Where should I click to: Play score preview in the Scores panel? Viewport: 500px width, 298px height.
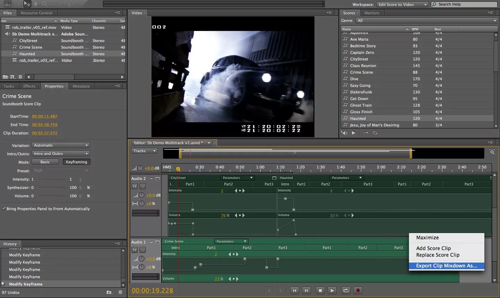(x=353, y=133)
